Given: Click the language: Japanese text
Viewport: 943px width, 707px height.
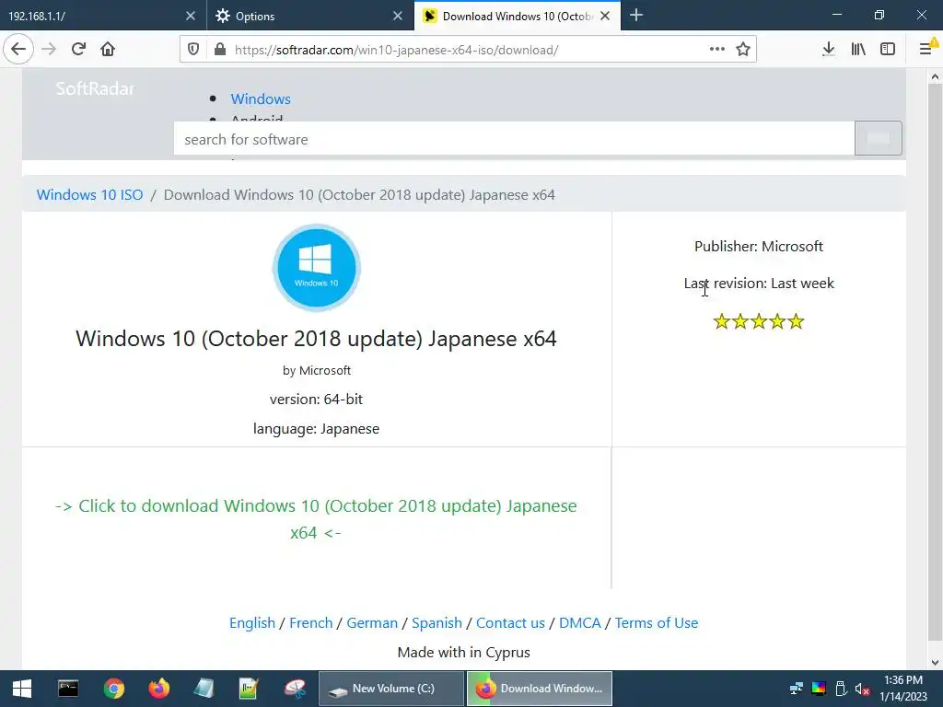Looking at the screenshot, I should click(316, 429).
